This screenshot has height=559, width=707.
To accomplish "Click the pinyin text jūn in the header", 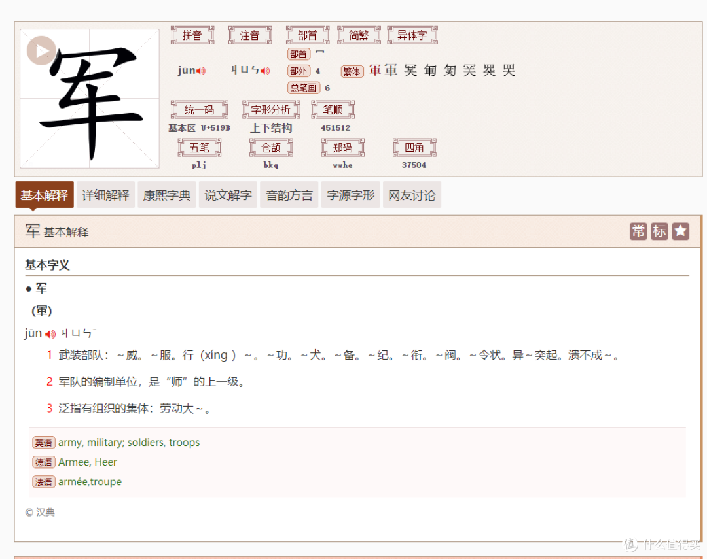I will click(x=186, y=70).
